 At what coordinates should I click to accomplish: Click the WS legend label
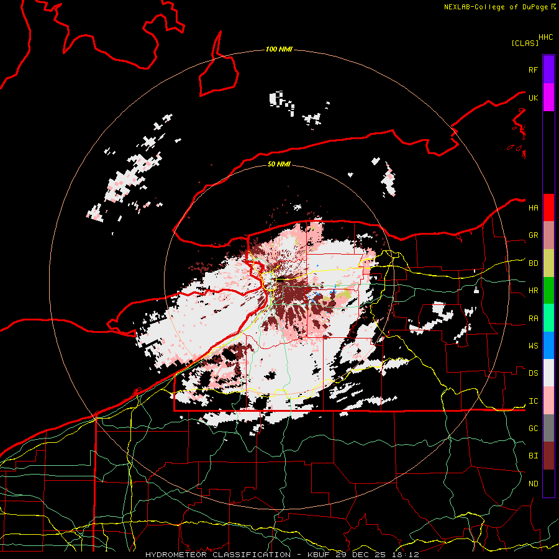[x=533, y=345]
